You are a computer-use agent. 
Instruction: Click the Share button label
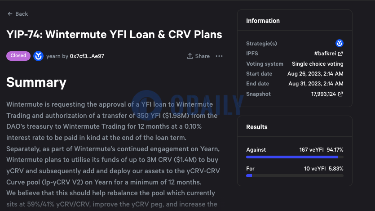pyautogui.click(x=203, y=56)
